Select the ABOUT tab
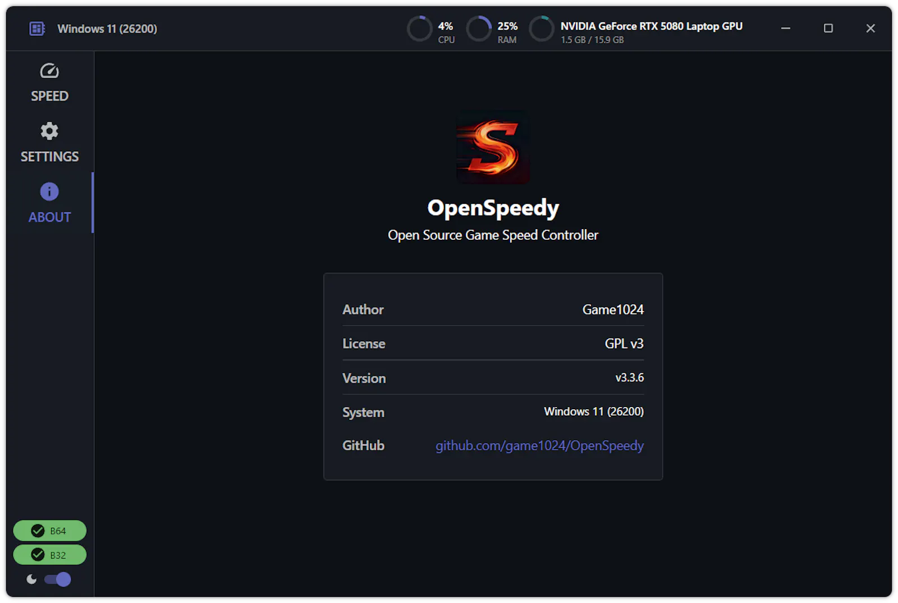 [x=49, y=203]
